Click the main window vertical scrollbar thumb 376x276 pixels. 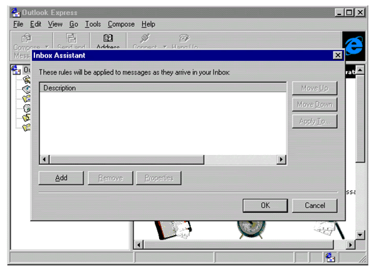360,119
